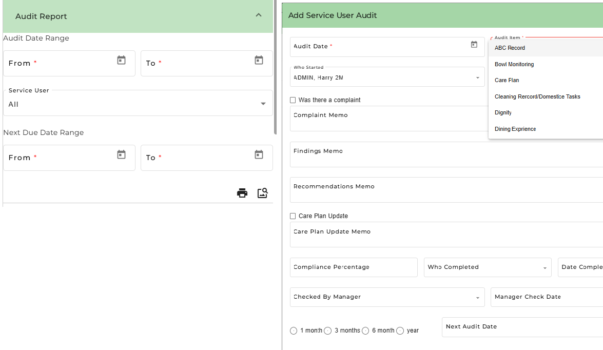Click the Audit Date input field
The width and height of the screenshot is (603, 350).
click(387, 47)
